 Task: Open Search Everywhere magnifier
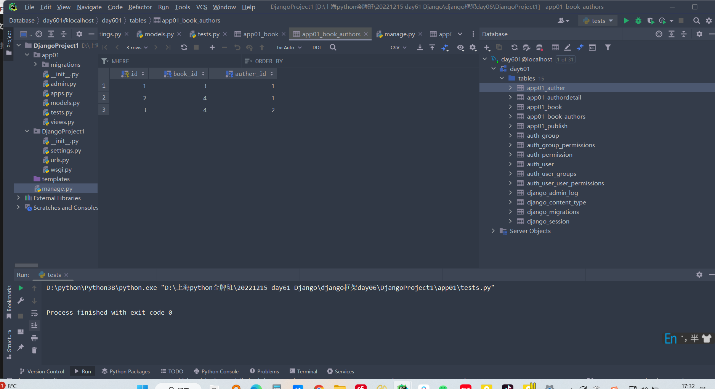point(696,21)
